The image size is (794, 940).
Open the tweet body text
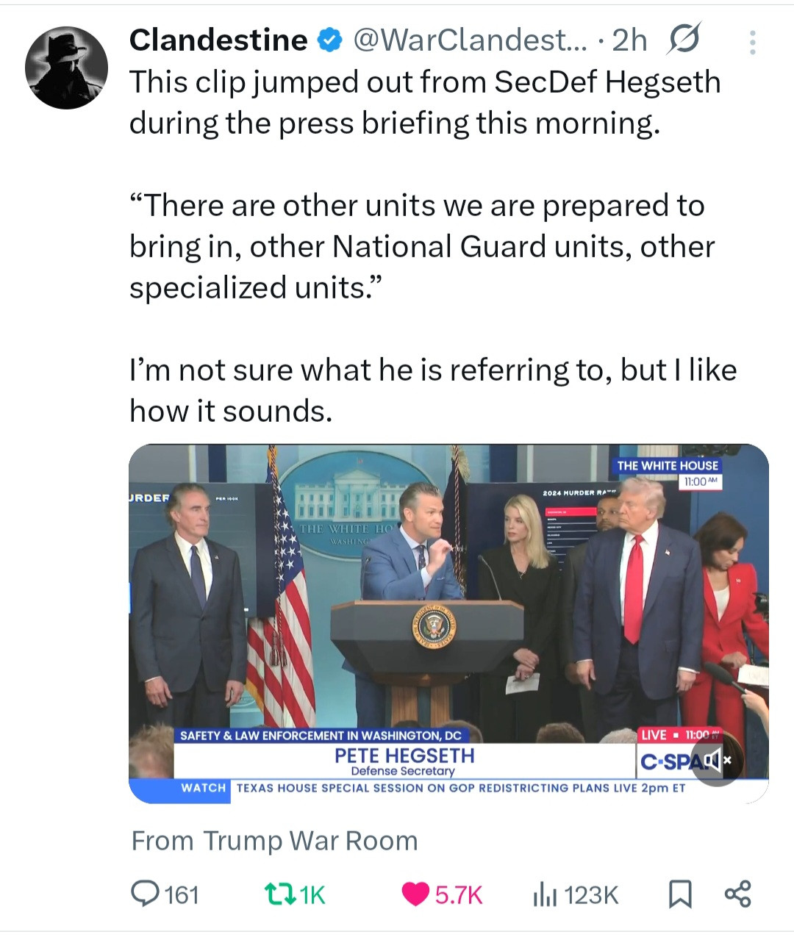433,246
